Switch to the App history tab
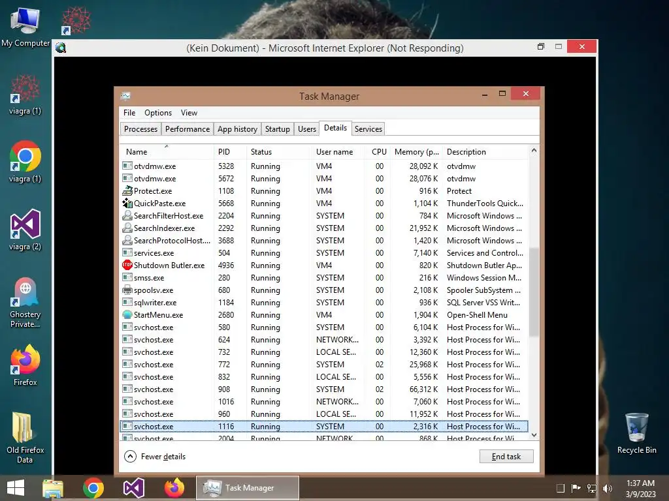 (237, 129)
